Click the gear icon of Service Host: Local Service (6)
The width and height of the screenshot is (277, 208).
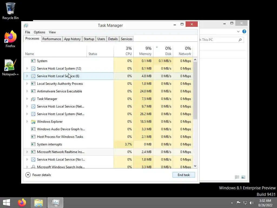click(x=33, y=76)
